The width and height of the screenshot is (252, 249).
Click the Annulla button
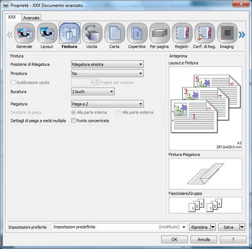coord(204,239)
